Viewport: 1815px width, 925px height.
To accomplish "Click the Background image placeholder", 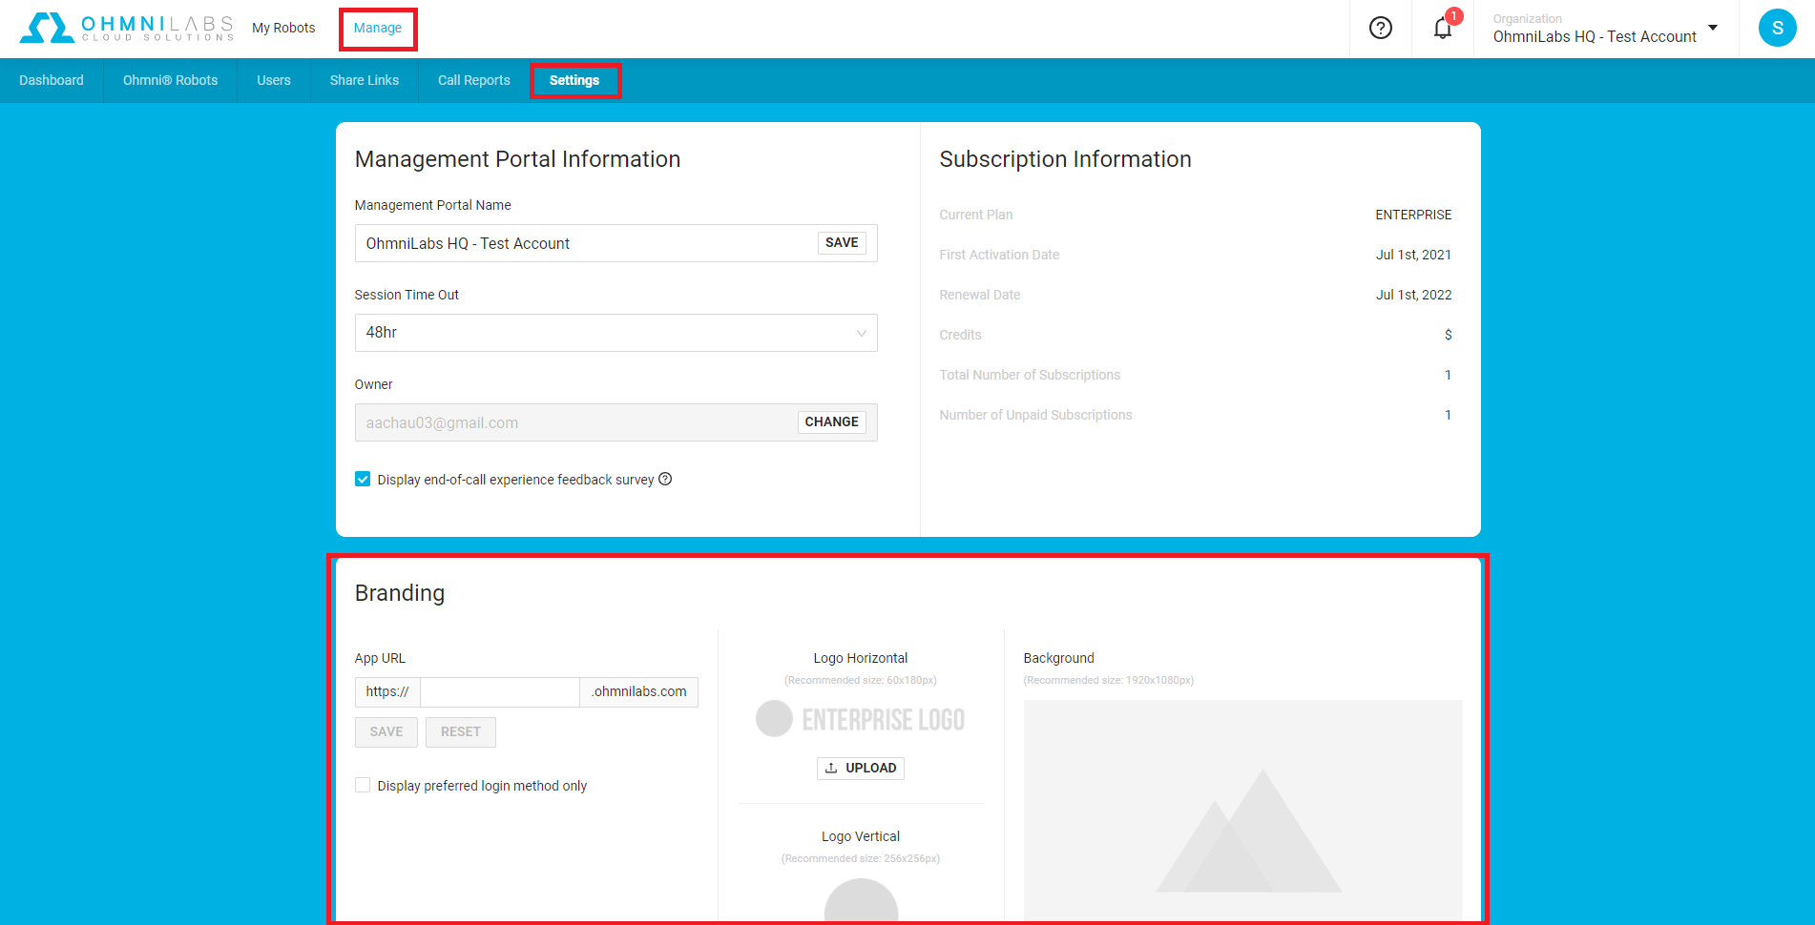I will [x=1241, y=811].
